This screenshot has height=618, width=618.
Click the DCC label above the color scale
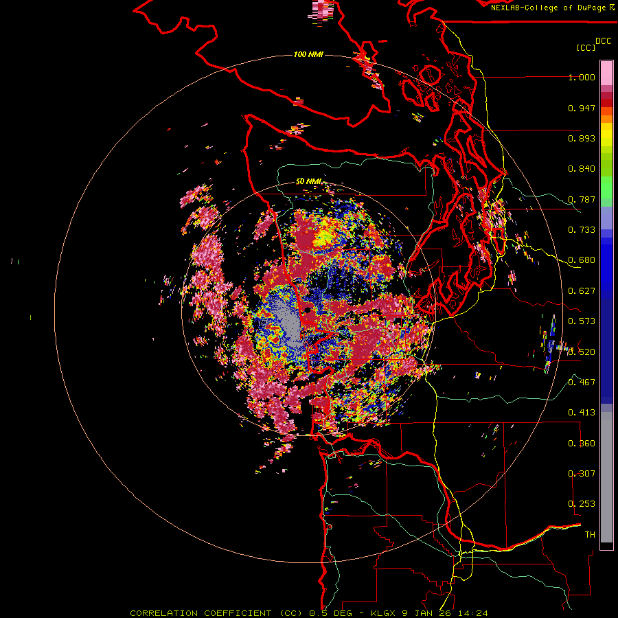click(603, 41)
